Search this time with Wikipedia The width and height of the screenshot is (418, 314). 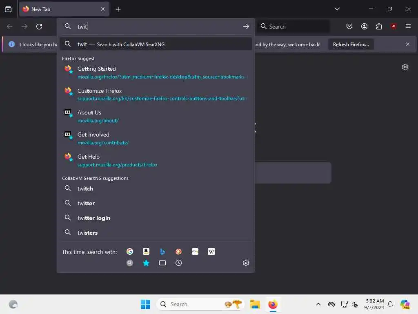(x=211, y=251)
